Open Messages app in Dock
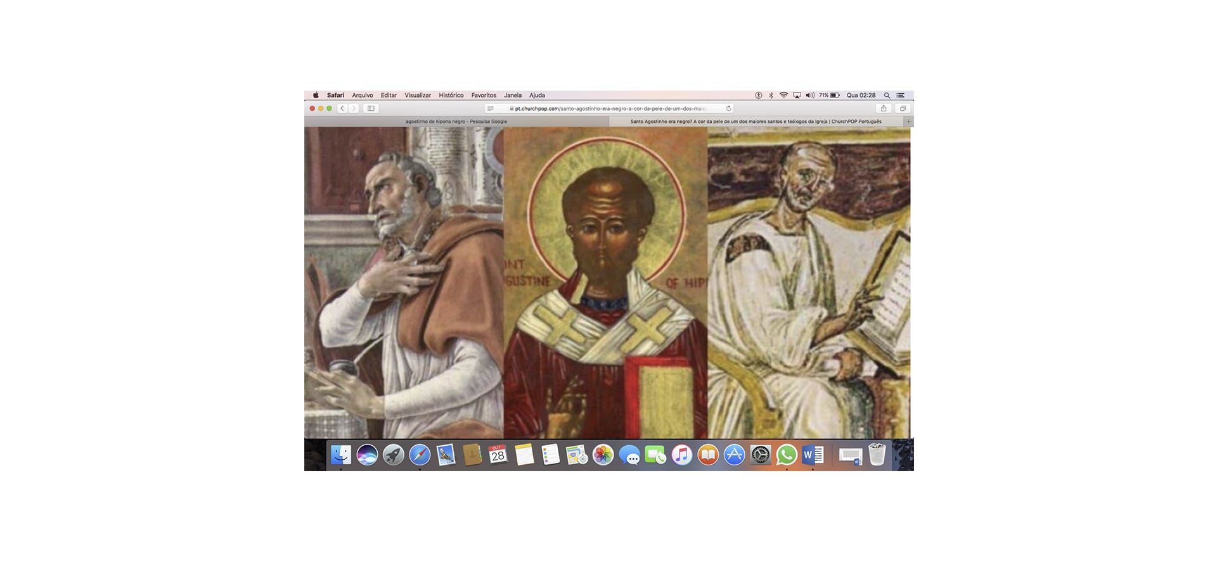Viewport: 1217px width, 570px height. click(629, 455)
